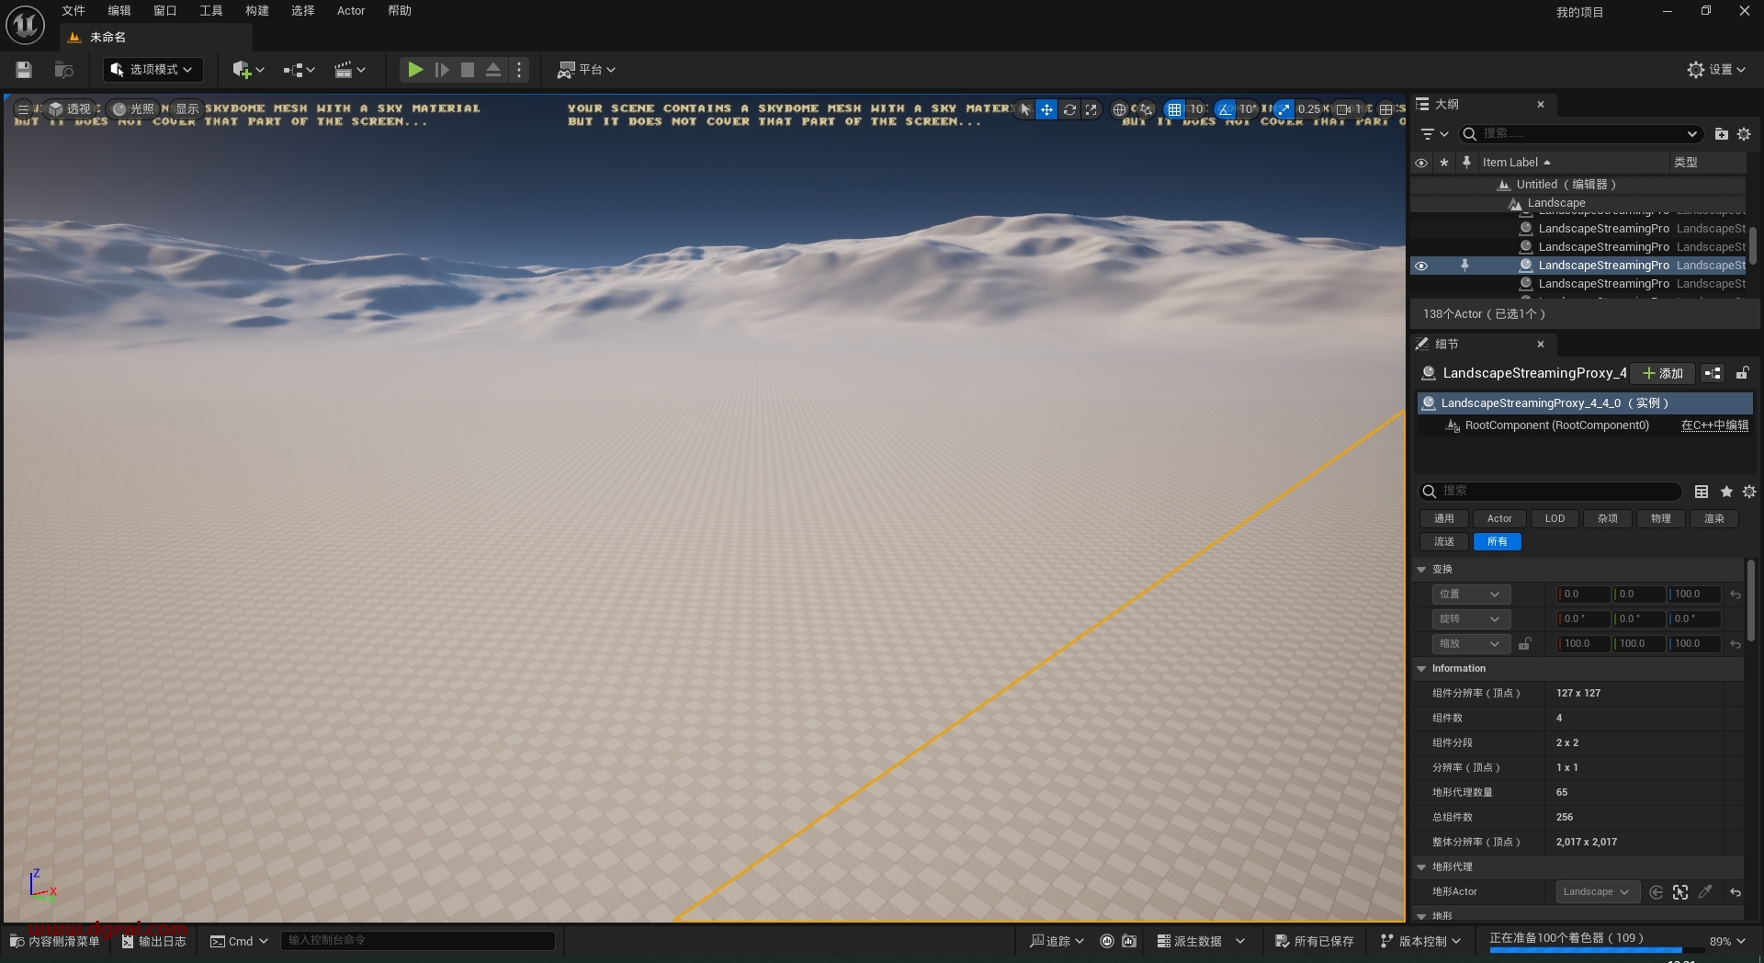Image resolution: width=1764 pixels, height=963 pixels.
Task: Collapse the 变换 transform section
Action: tap(1421, 570)
